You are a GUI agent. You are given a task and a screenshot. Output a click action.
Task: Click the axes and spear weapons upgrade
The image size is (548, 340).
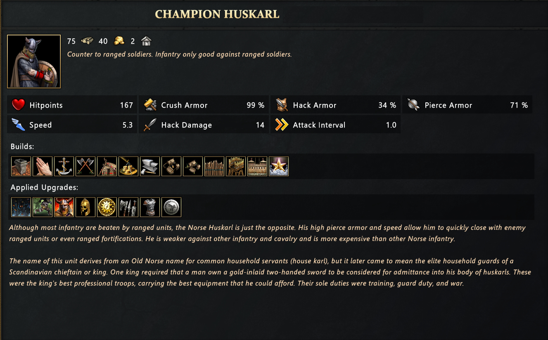(128, 207)
